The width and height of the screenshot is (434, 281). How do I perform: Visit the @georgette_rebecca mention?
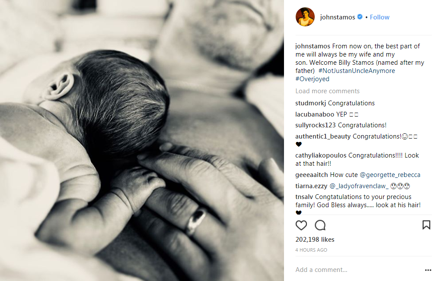[x=390, y=175]
